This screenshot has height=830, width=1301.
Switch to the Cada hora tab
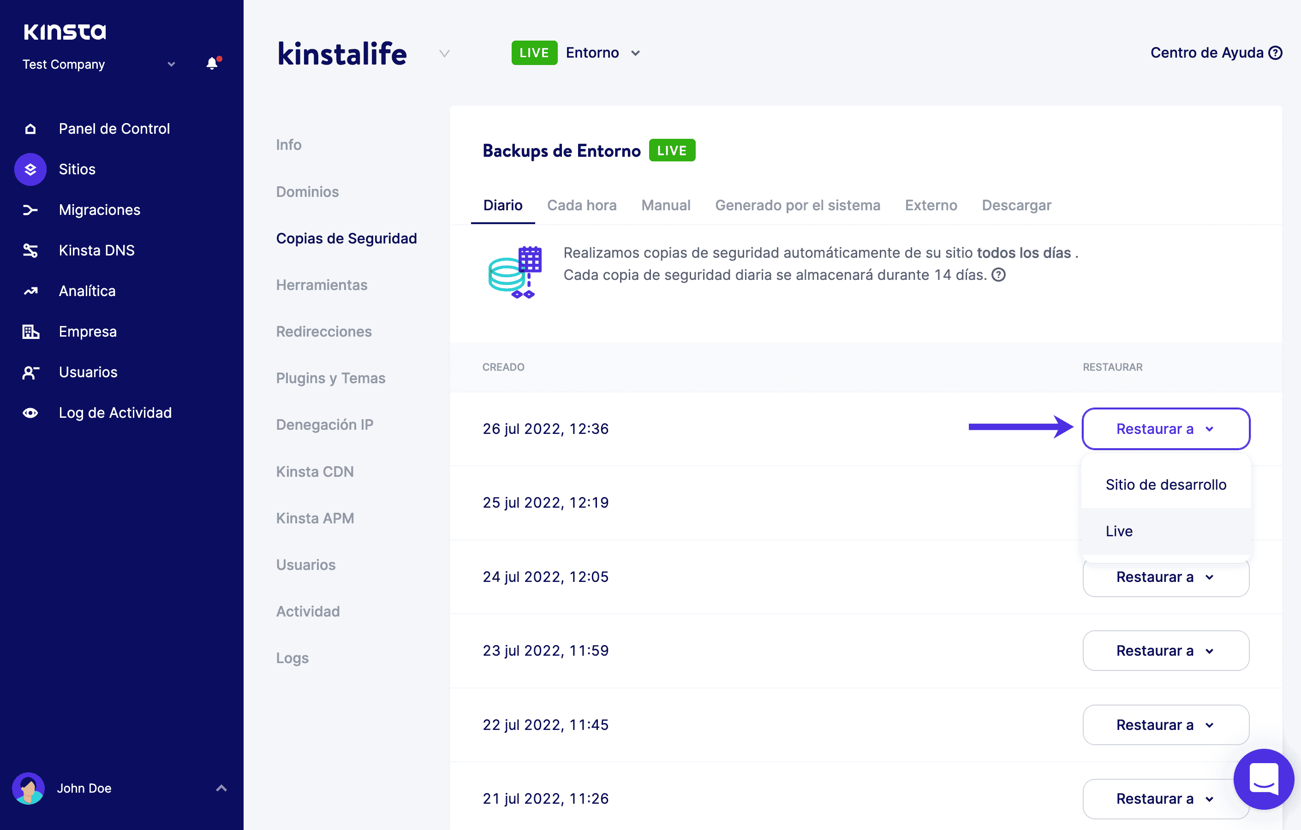581,205
